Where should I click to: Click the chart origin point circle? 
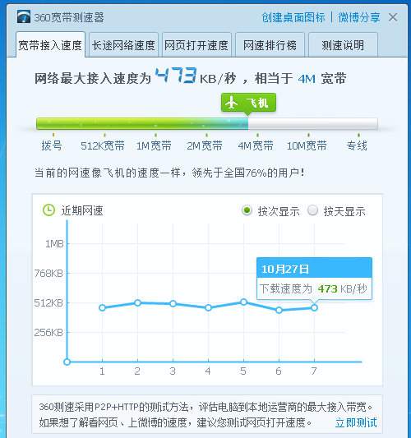pyautogui.click(x=67, y=362)
